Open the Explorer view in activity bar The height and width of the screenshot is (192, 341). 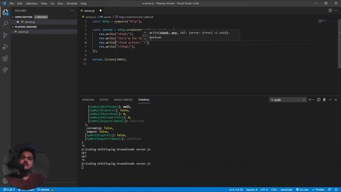pyautogui.click(x=5, y=12)
